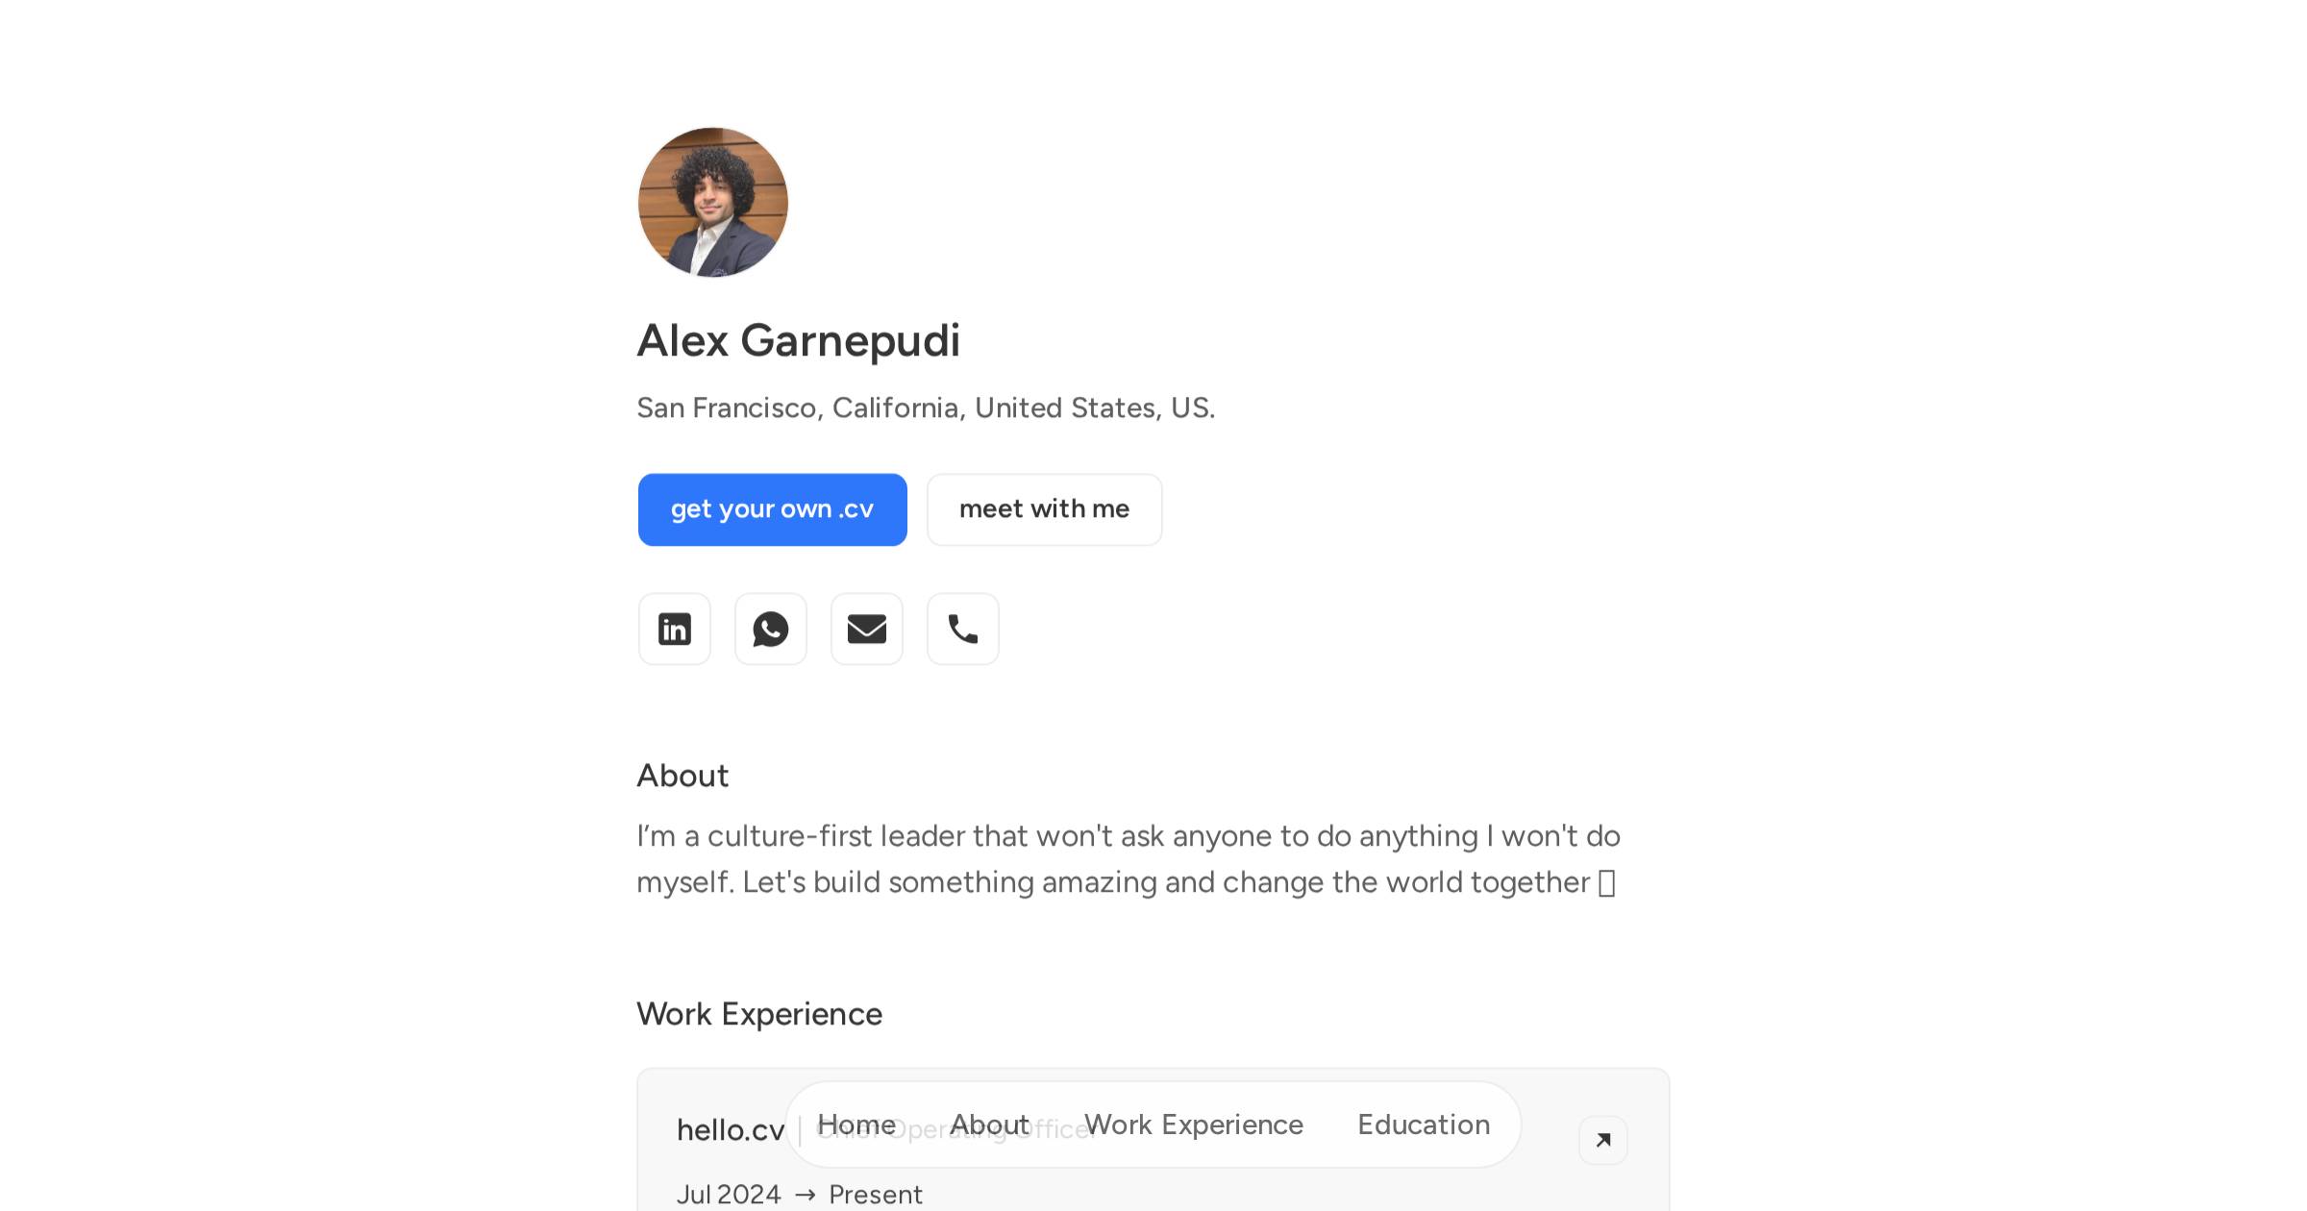The width and height of the screenshot is (2307, 1211).
Task: Click the hello.cv company name
Action: pos(731,1130)
